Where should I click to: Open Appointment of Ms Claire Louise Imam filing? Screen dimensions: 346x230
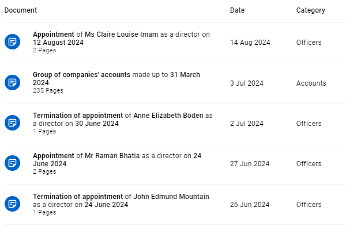[x=121, y=39]
